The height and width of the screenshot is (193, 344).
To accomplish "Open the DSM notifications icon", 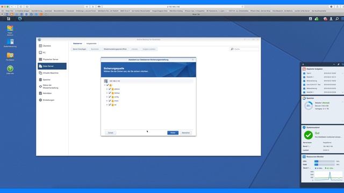I will coord(325,19).
